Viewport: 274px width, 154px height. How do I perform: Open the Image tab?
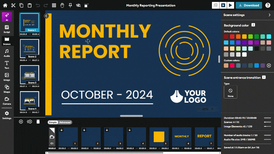tap(7, 77)
